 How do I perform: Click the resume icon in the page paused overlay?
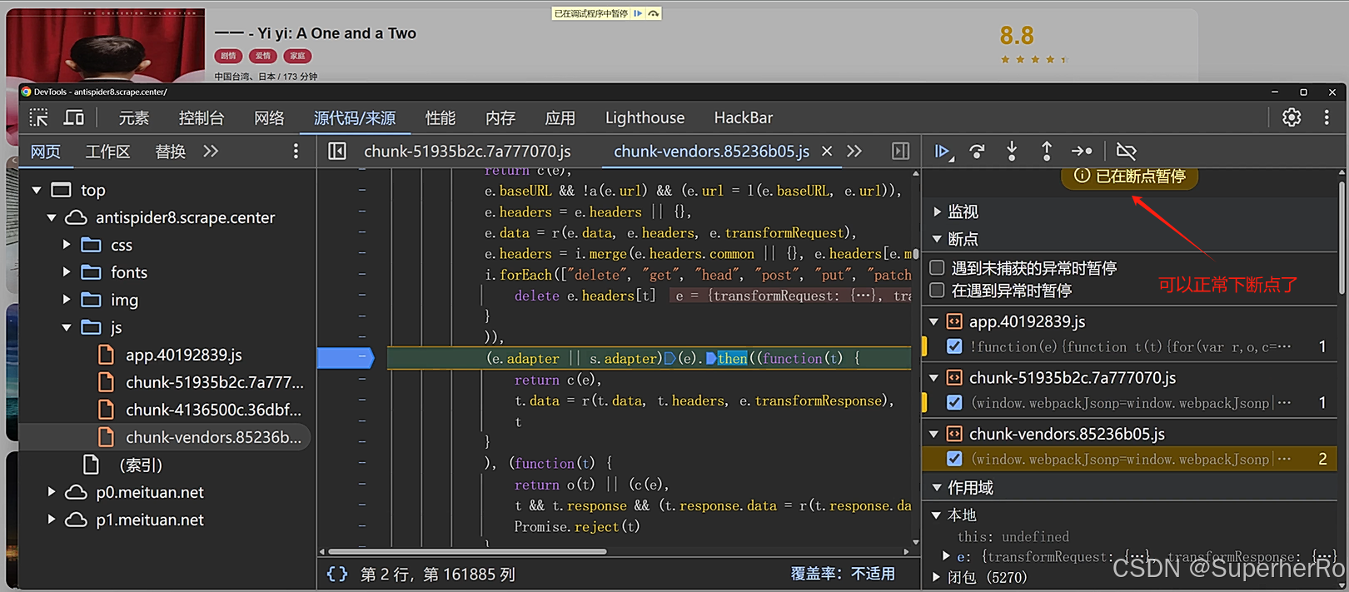638,13
